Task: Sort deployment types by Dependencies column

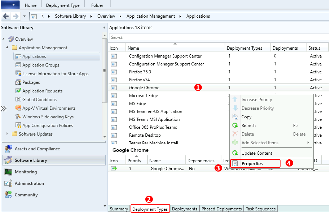Action: click(203, 160)
